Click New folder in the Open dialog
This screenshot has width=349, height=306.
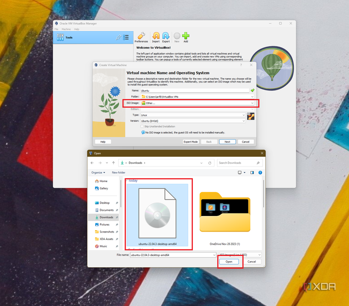click(118, 172)
